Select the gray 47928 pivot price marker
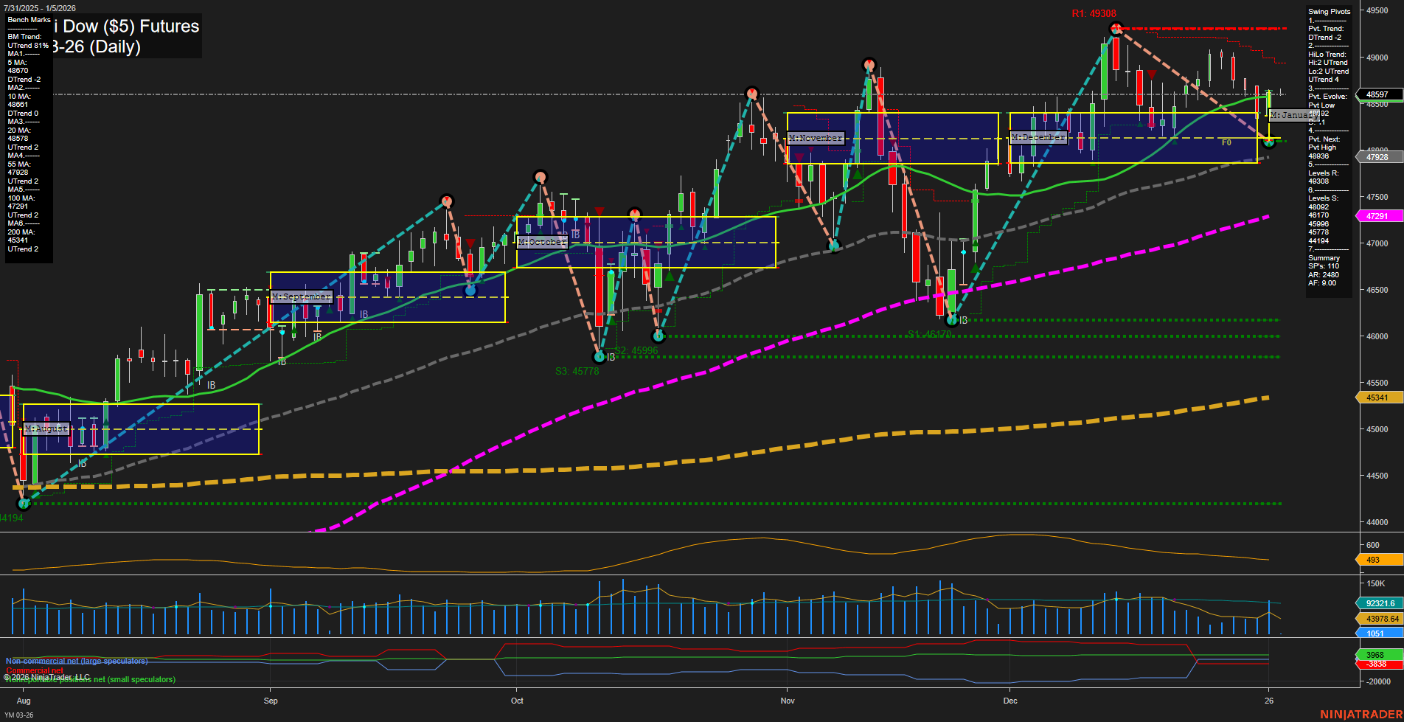 [x=1378, y=157]
